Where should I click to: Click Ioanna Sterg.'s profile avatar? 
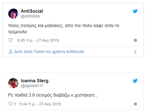point(13,83)
